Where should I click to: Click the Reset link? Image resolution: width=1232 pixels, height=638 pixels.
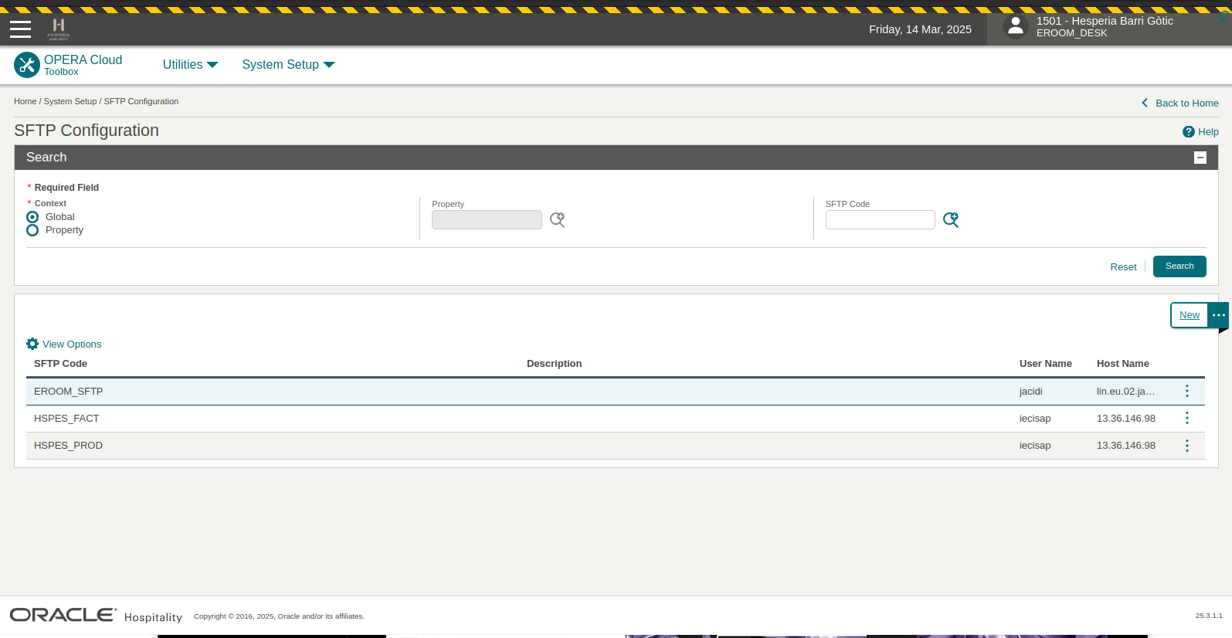1123,267
